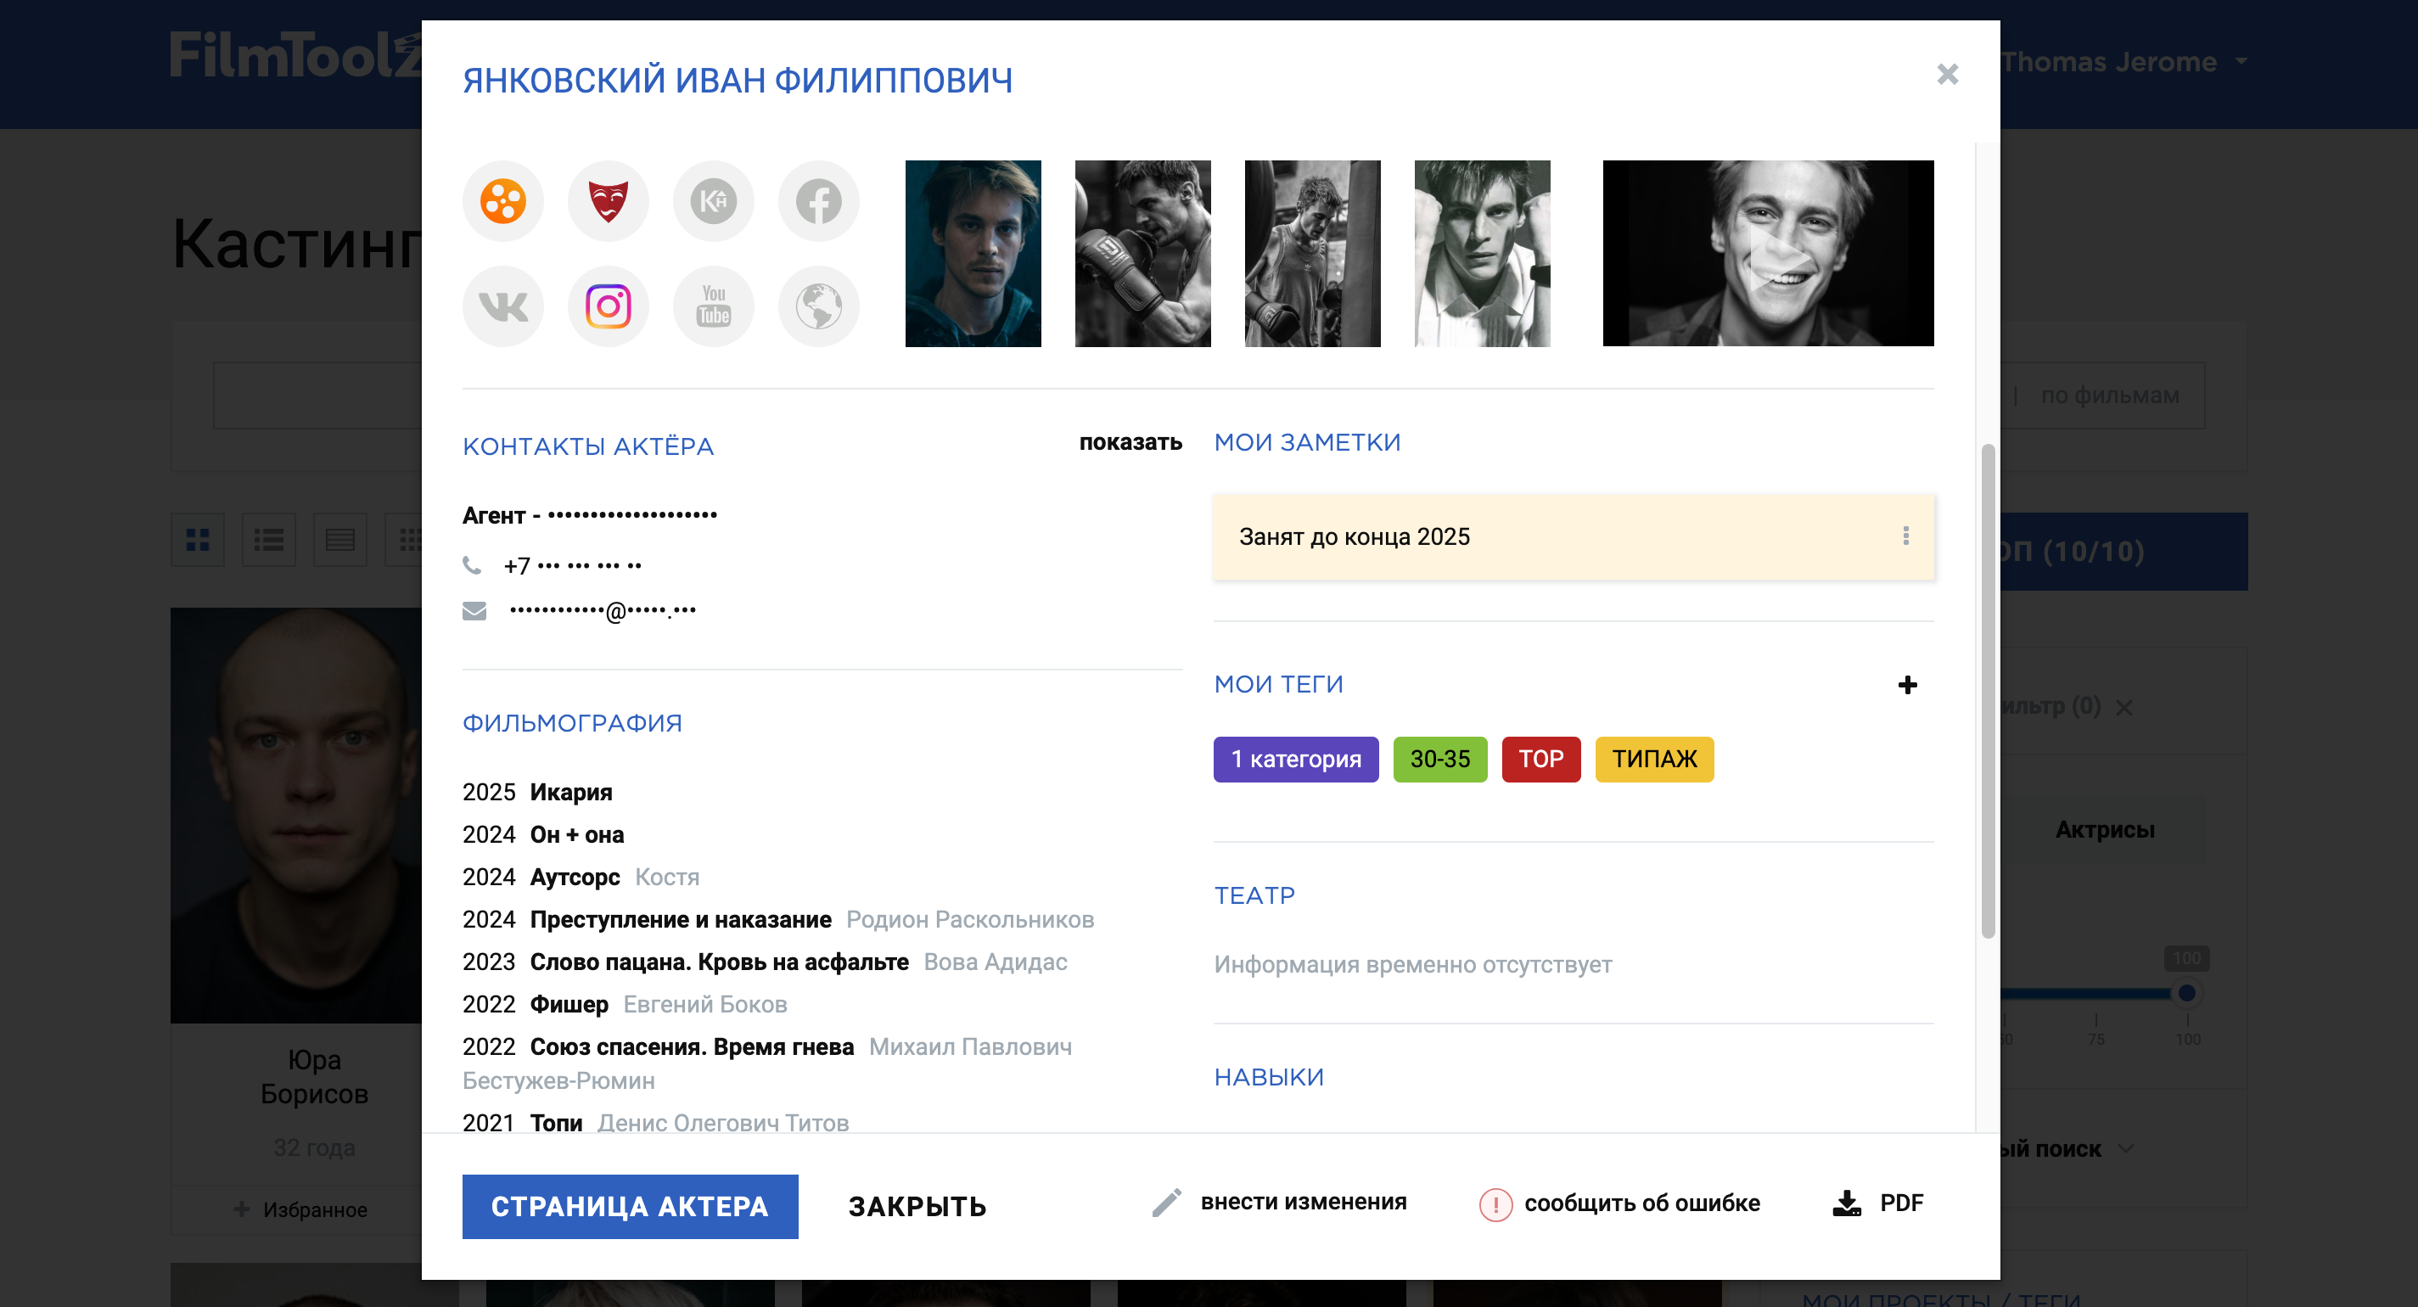Click the envelope email icon
Image resolution: width=2418 pixels, height=1307 pixels.
coord(475,611)
